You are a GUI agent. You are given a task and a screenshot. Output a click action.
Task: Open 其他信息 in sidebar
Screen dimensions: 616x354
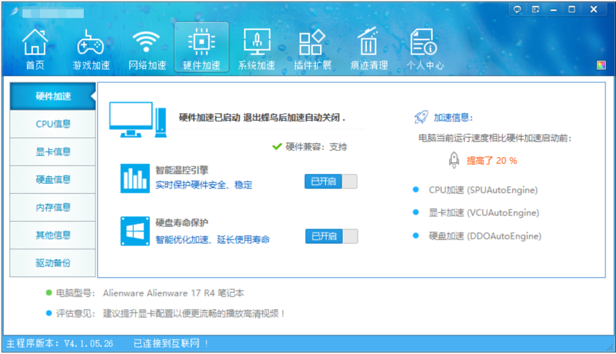[x=52, y=235]
